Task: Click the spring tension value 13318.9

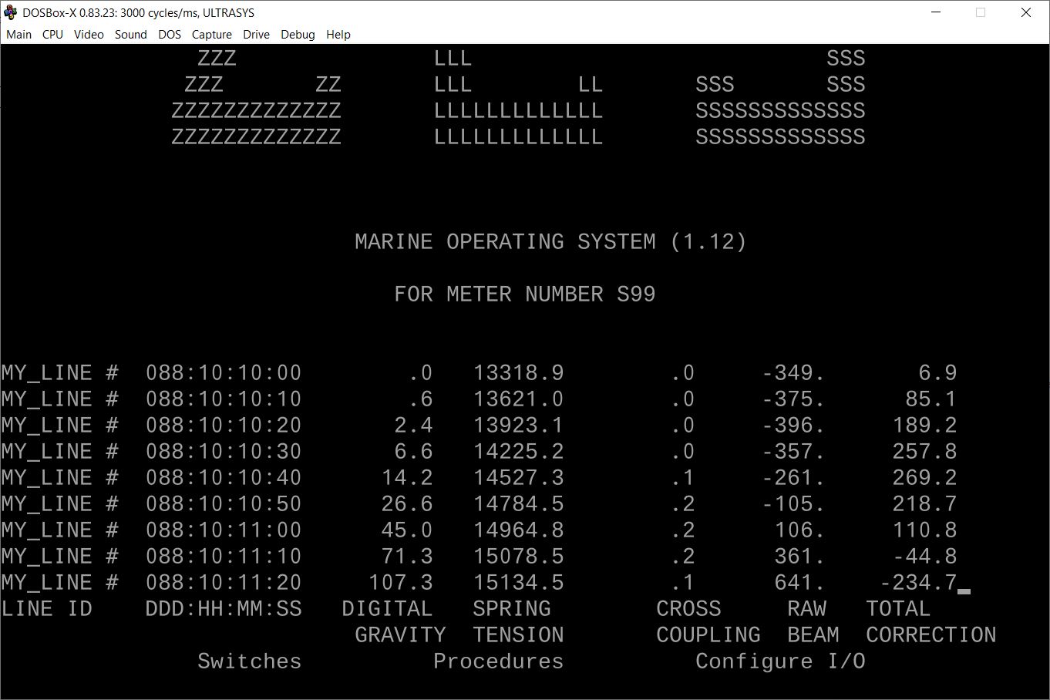Action: 518,373
